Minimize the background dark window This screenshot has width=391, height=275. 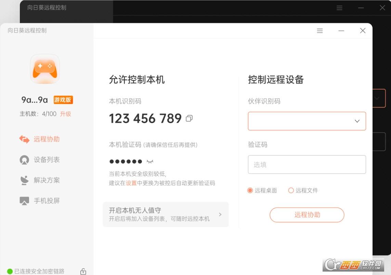click(x=361, y=8)
